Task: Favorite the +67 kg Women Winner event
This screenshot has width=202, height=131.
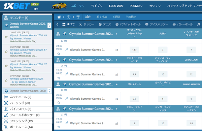Action: pyautogui.click(x=6, y=80)
